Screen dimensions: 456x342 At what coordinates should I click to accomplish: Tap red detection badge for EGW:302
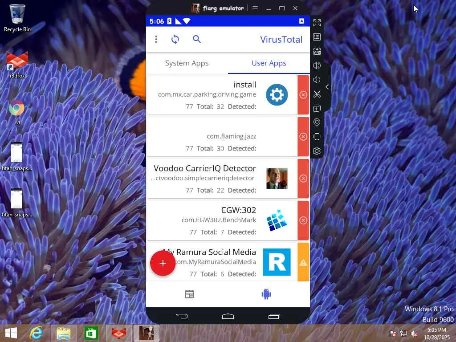pos(303,220)
